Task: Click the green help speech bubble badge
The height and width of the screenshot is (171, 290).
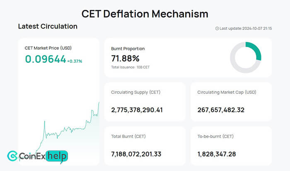Action: 57,157
